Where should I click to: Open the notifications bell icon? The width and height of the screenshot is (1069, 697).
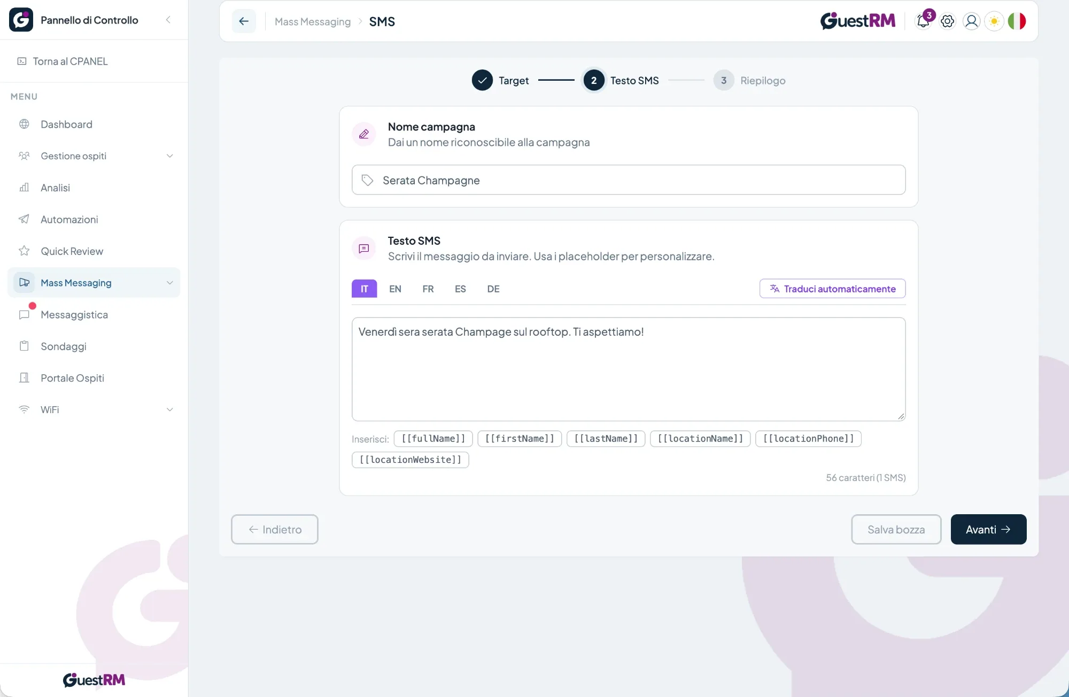click(x=923, y=21)
